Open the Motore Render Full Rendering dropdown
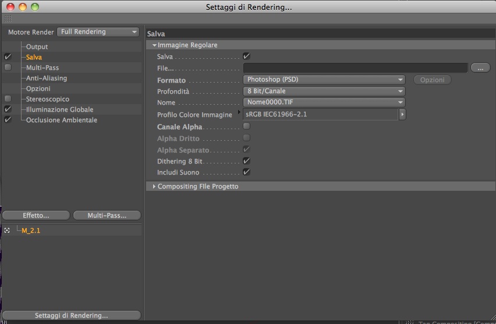This screenshot has width=496, height=324. tap(98, 32)
